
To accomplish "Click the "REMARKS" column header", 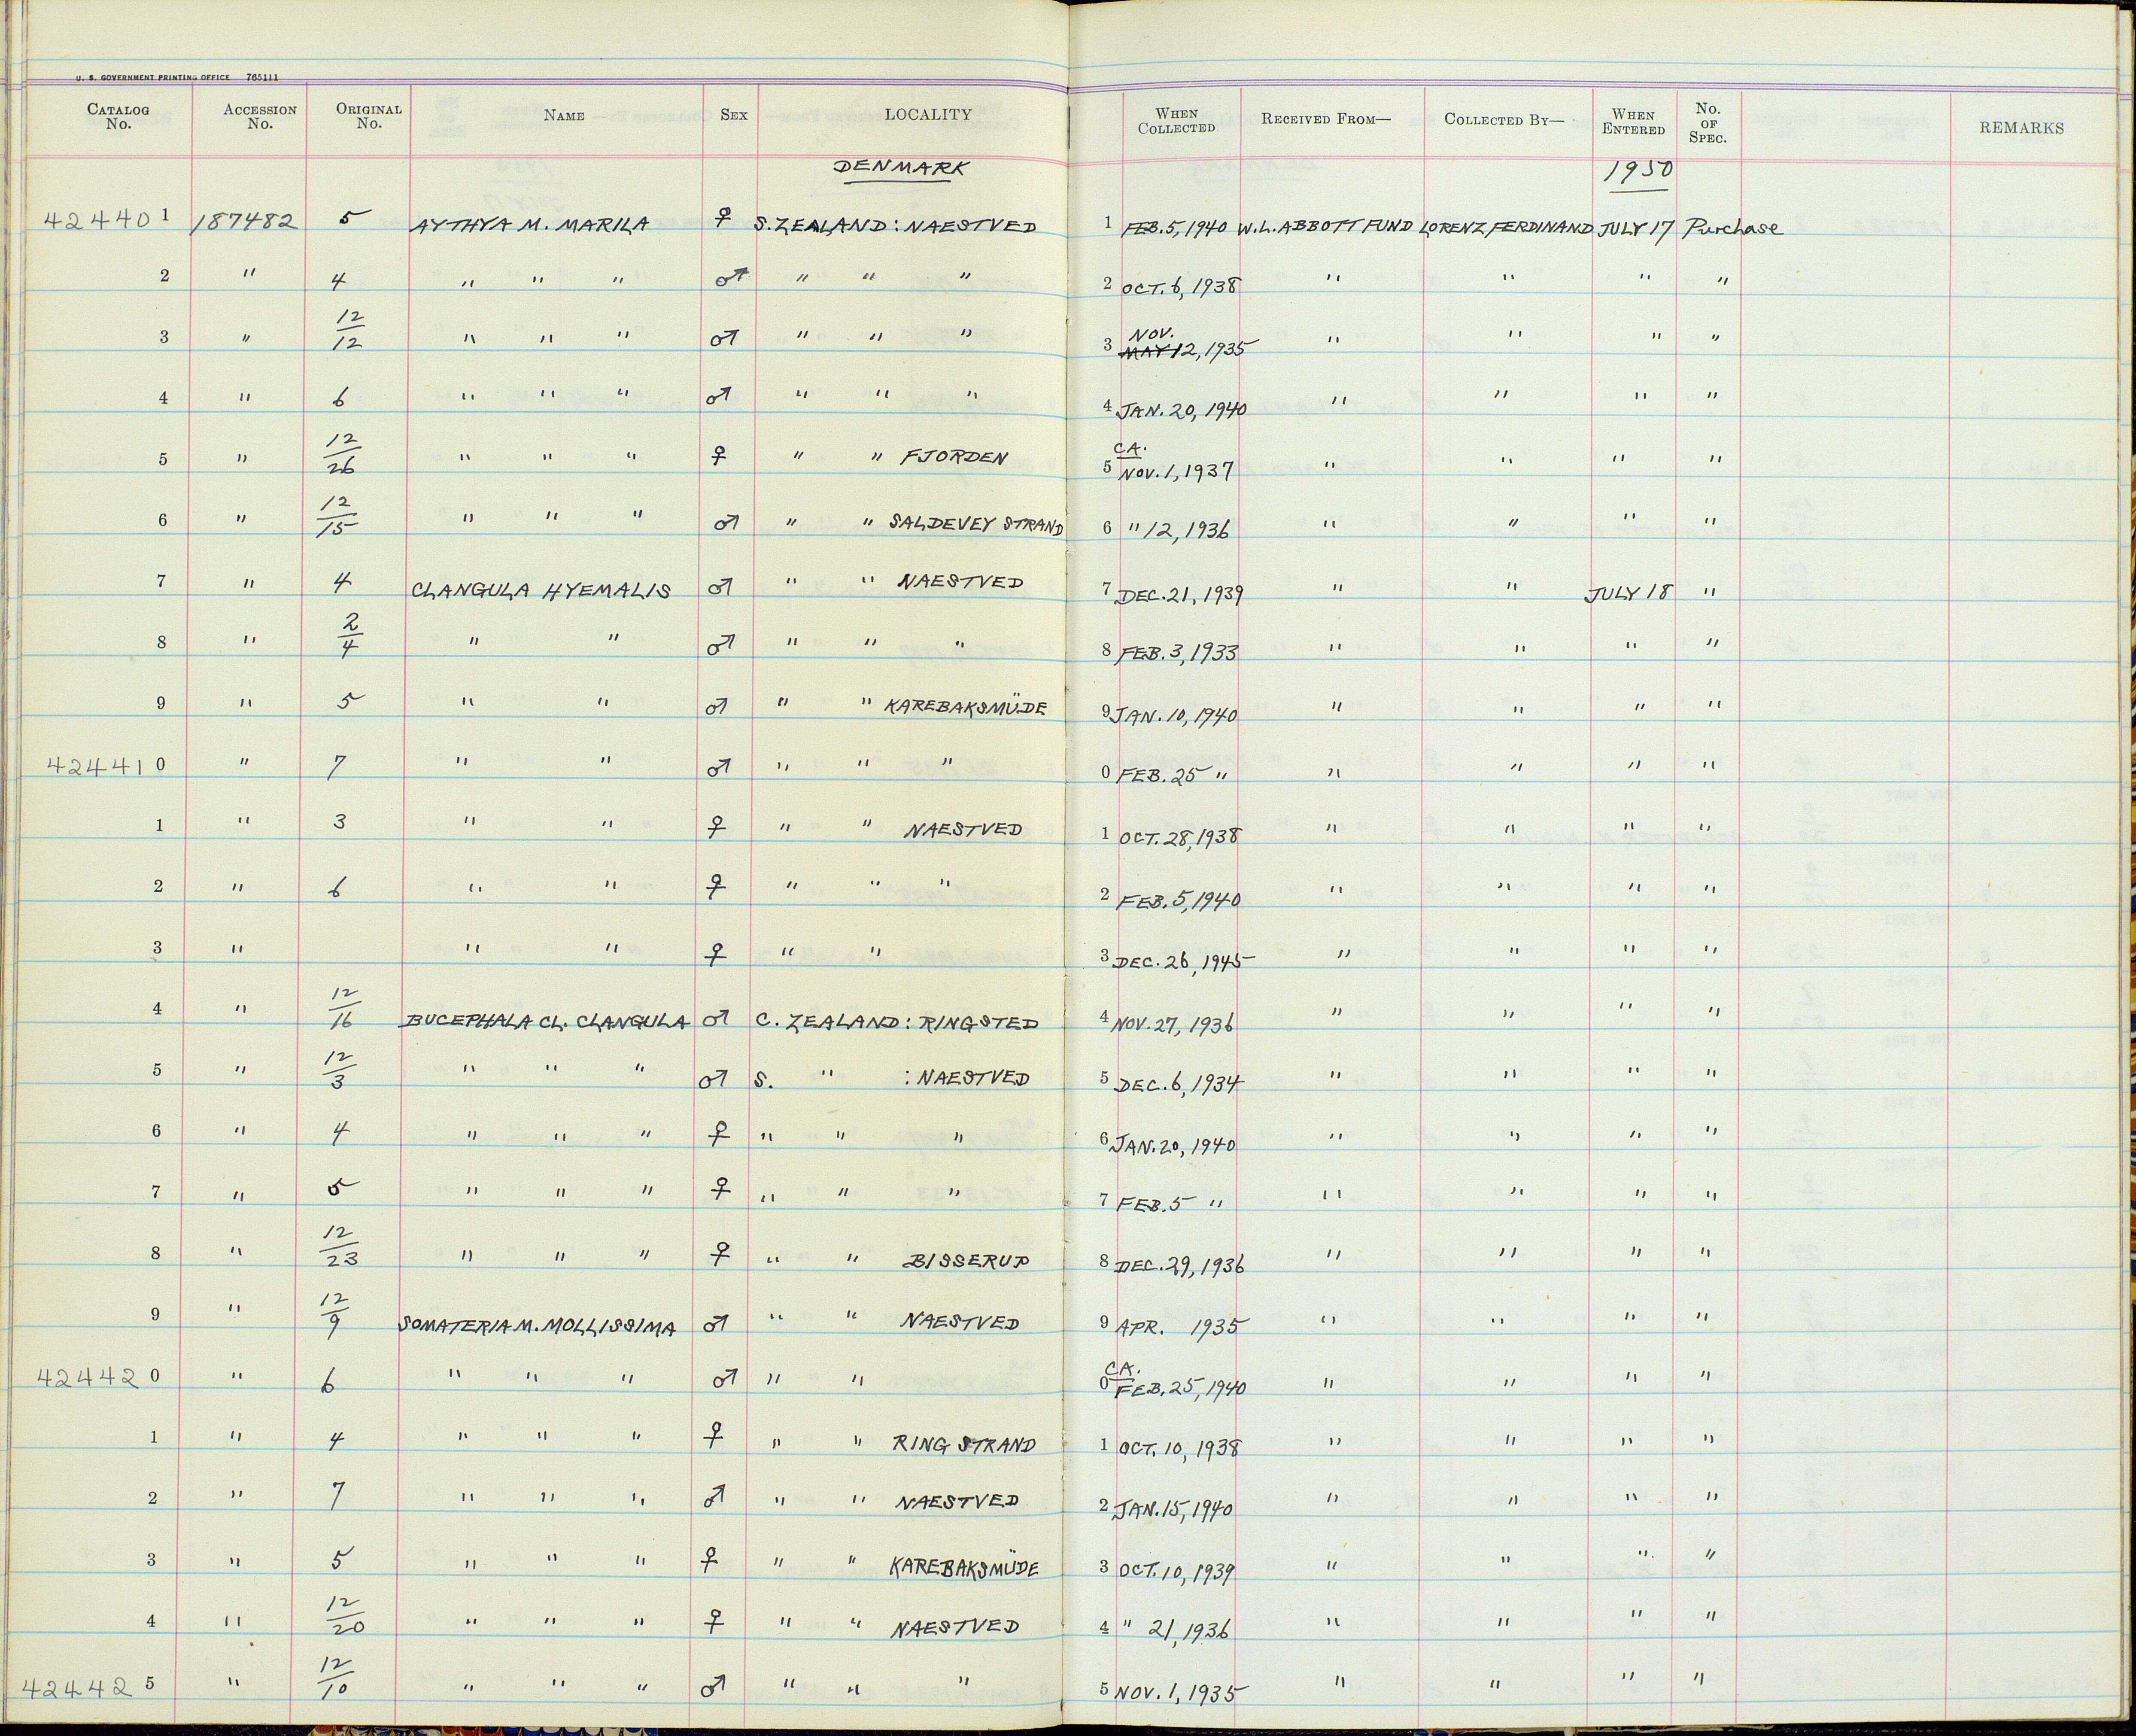I will pos(2021,127).
